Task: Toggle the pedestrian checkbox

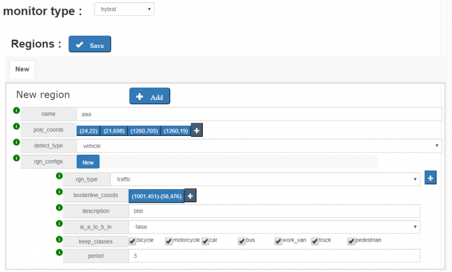Action: [351, 241]
